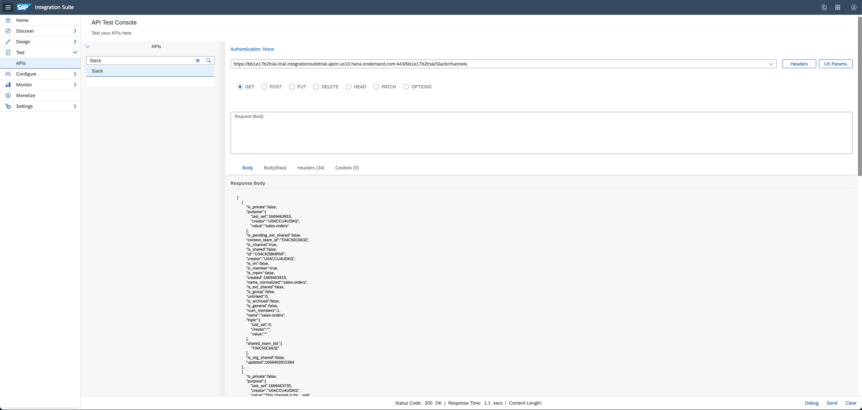Click the "id":"C04CKDBMRNF" response line
The height and width of the screenshot is (410, 862).
tap(266, 254)
